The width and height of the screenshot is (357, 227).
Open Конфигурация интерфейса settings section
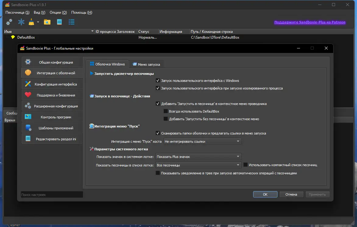pos(52,84)
